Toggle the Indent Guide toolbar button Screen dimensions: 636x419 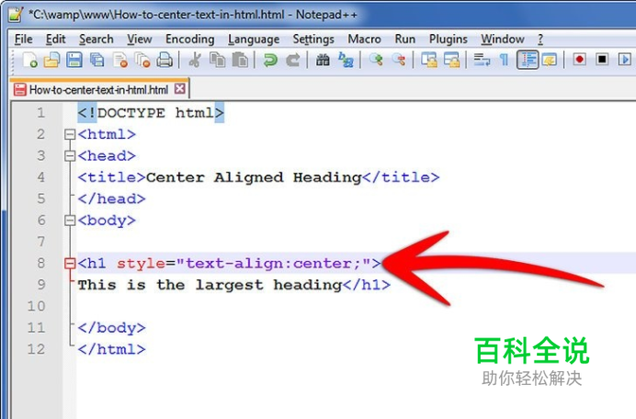pos(528,61)
